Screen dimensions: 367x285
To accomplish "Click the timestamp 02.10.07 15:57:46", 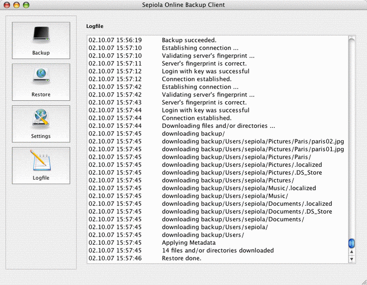I will click(x=115, y=258).
